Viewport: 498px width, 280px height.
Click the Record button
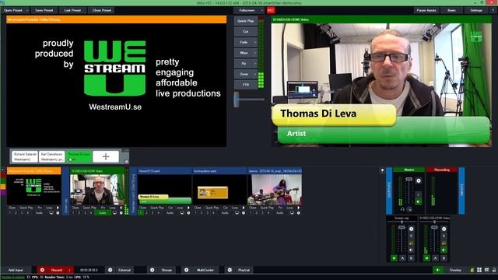57,270
